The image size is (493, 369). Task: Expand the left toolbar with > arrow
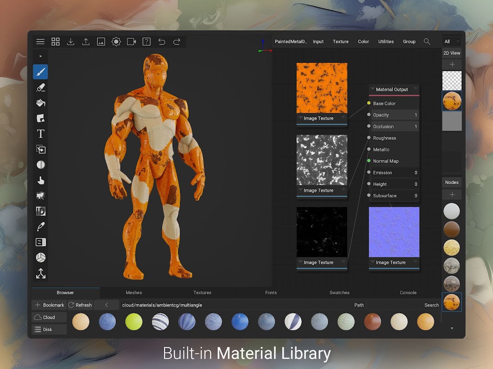[41, 56]
